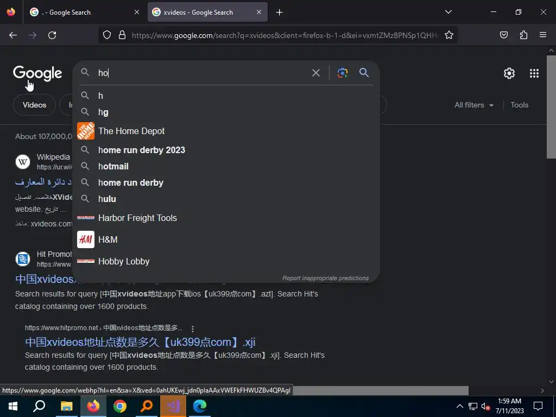Open network status tray icon
Screen dimensions: 556x417
[473, 406]
